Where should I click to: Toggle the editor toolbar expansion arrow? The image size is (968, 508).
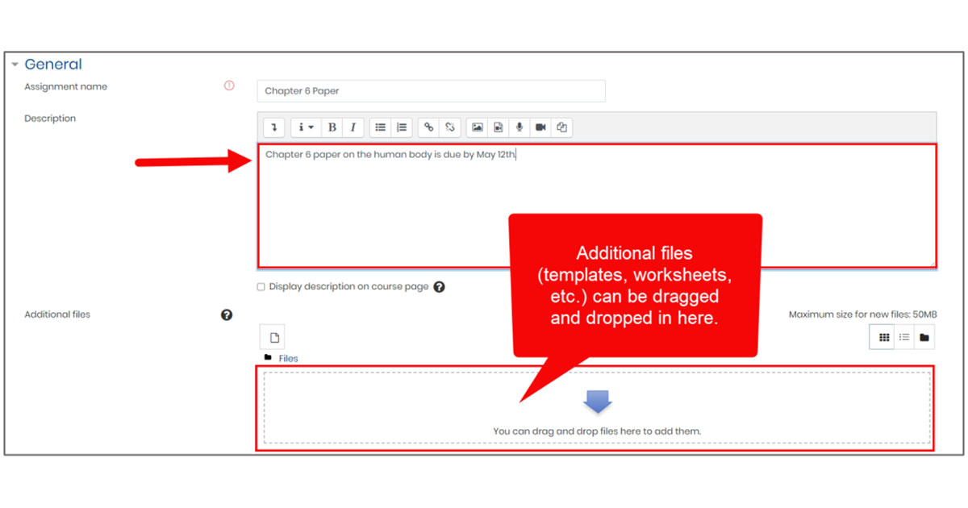pyautogui.click(x=273, y=127)
